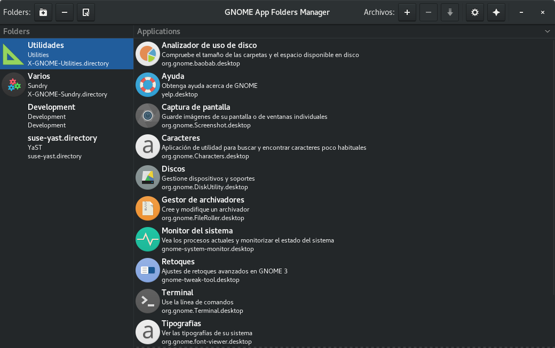Click the move file down-arrow button
The height and width of the screenshot is (348, 555).
450,12
